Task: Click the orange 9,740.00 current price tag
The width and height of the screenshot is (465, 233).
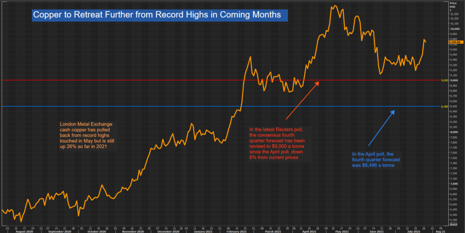Action: click(x=454, y=42)
